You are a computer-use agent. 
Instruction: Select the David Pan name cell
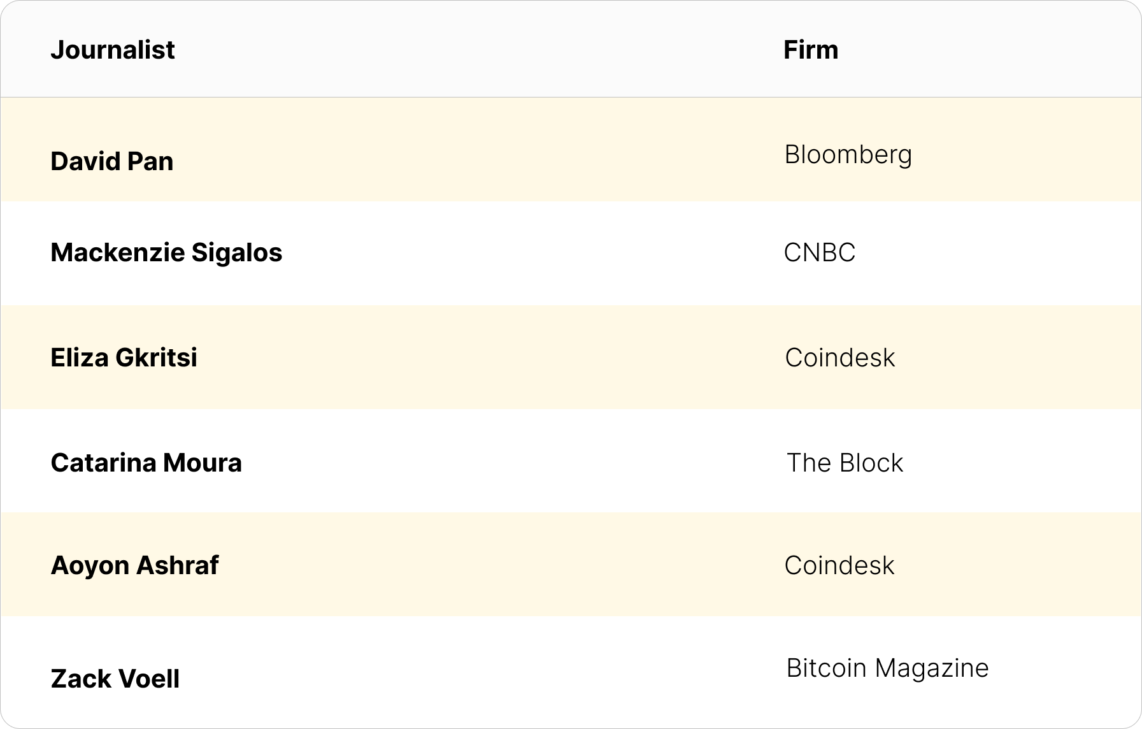[112, 161]
